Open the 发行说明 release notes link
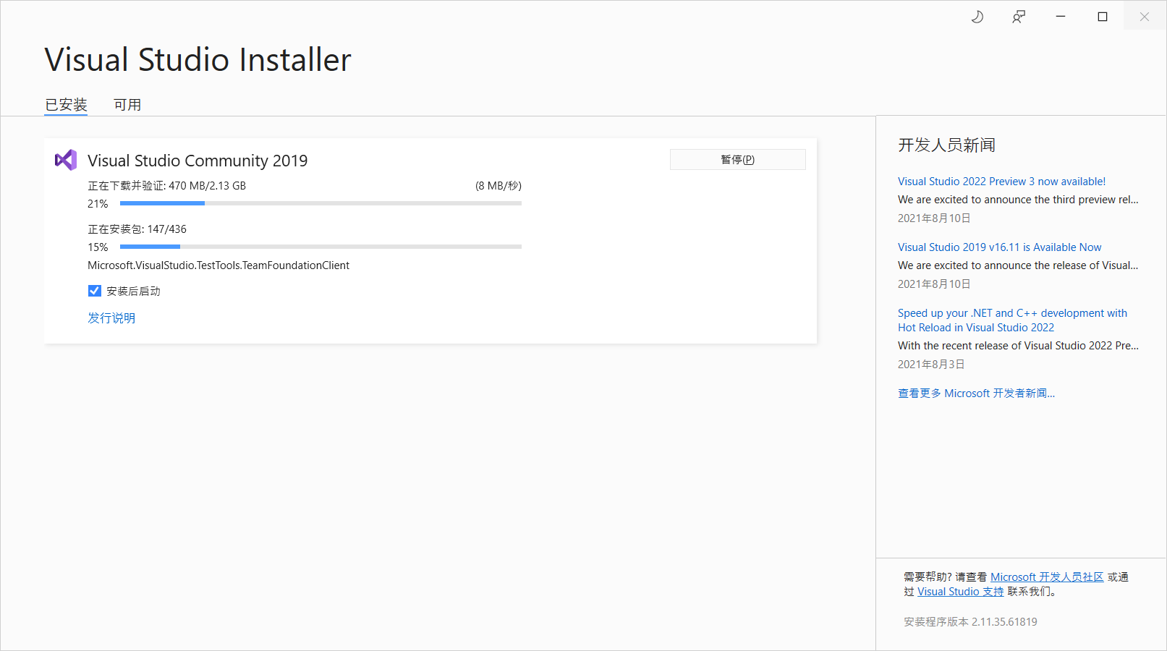 pos(111,318)
